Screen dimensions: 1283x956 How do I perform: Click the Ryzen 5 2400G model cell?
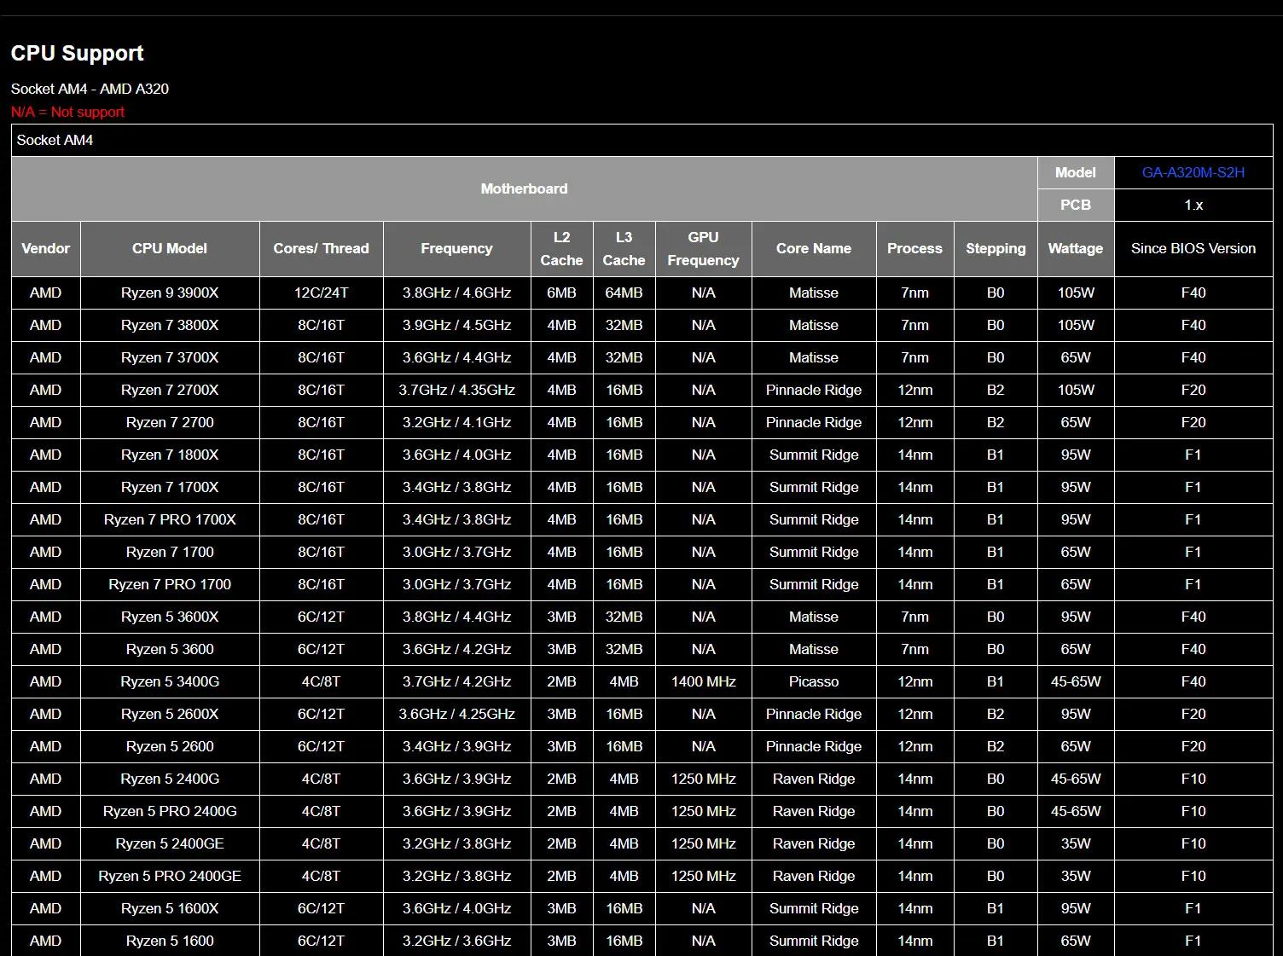pyautogui.click(x=170, y=779)
